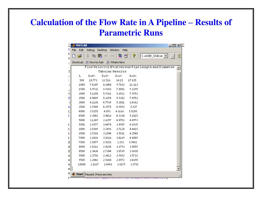Click the Open file folder icon

pyautogui.click(x=80, y=56)
